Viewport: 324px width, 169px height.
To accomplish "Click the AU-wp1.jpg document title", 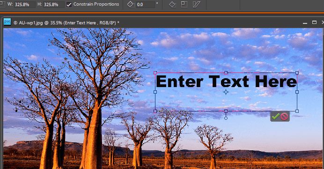I will [x=66, y=23].
